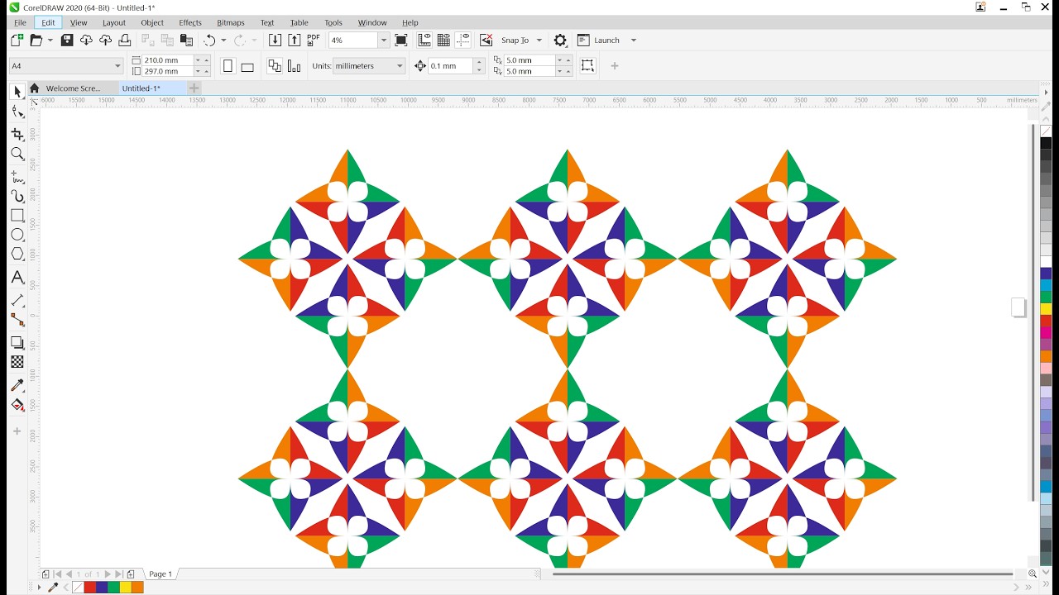1059x595 pixels.
Task: Toggle Treat all objects as filled
Action: (x=587, y=66)
